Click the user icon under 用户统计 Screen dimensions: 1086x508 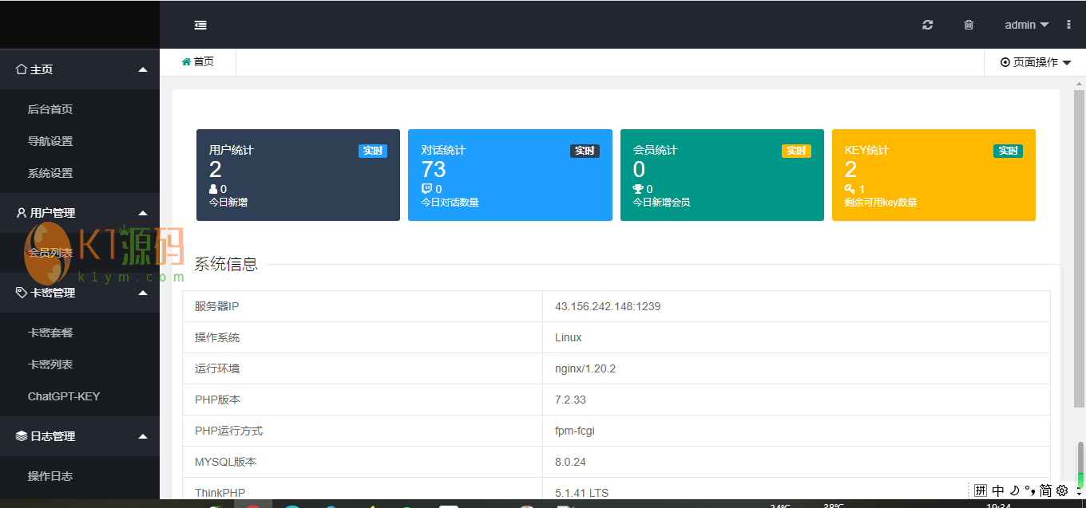213,189
